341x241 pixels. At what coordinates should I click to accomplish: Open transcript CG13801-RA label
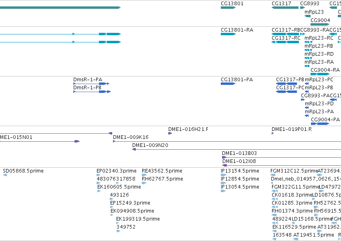(237, 30)
